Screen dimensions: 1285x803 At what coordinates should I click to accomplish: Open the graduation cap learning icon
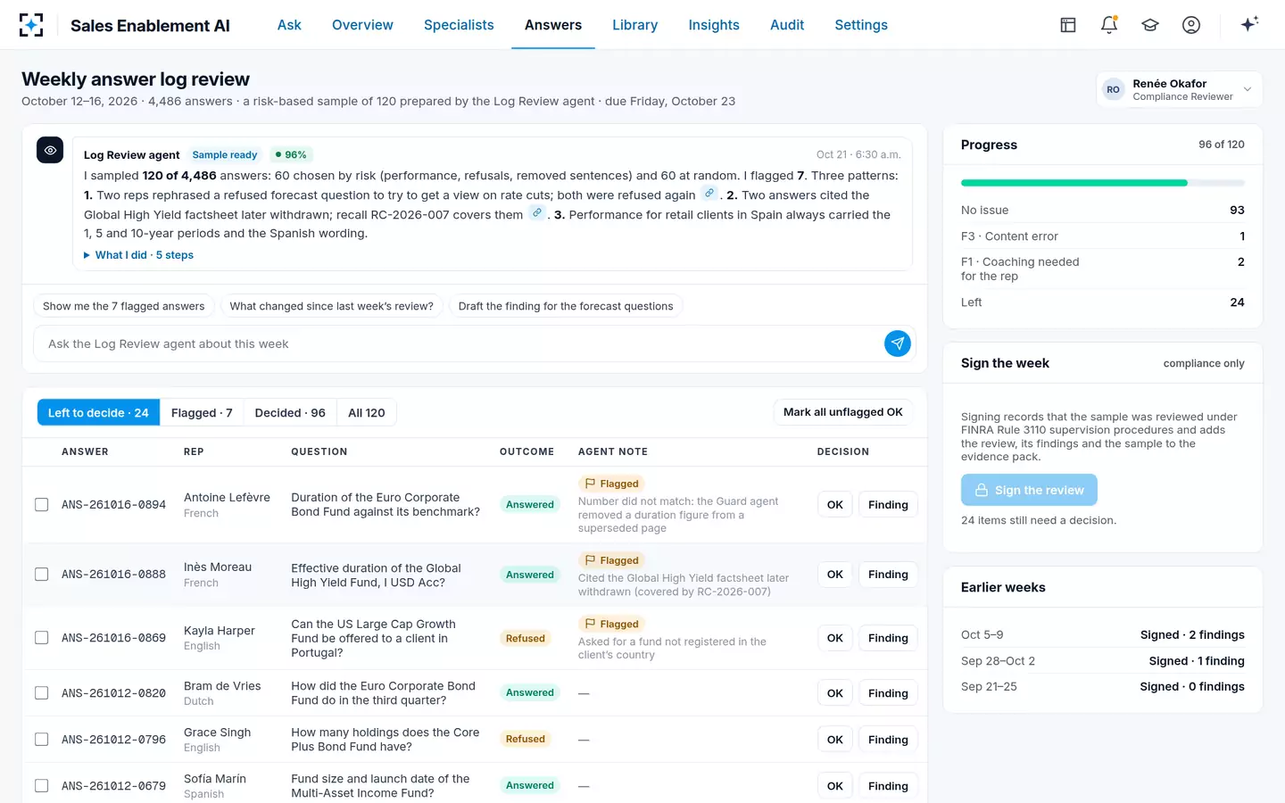(x=1150, y=25)
